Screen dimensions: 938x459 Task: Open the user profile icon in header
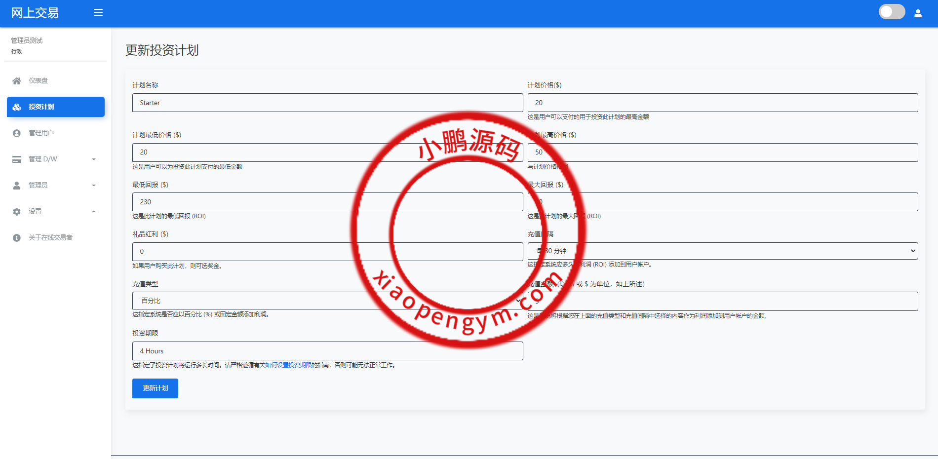point(918,13)
